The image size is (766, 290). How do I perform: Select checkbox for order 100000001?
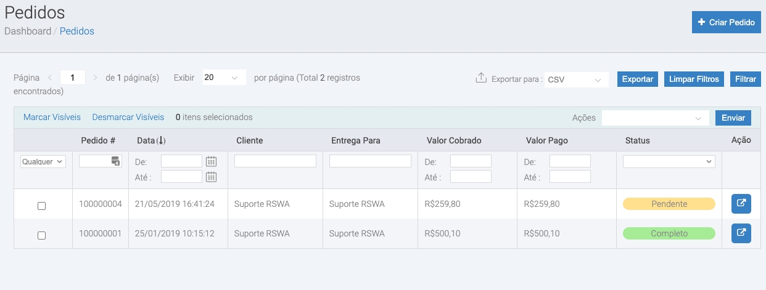(42, 235)
